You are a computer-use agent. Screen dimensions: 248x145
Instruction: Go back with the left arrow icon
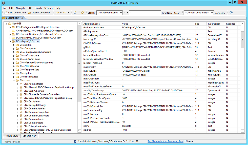click(x=57, y=13)
